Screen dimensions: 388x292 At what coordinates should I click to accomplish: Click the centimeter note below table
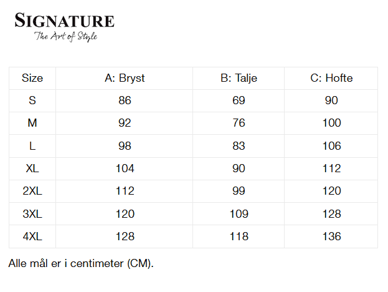(81, 263)
